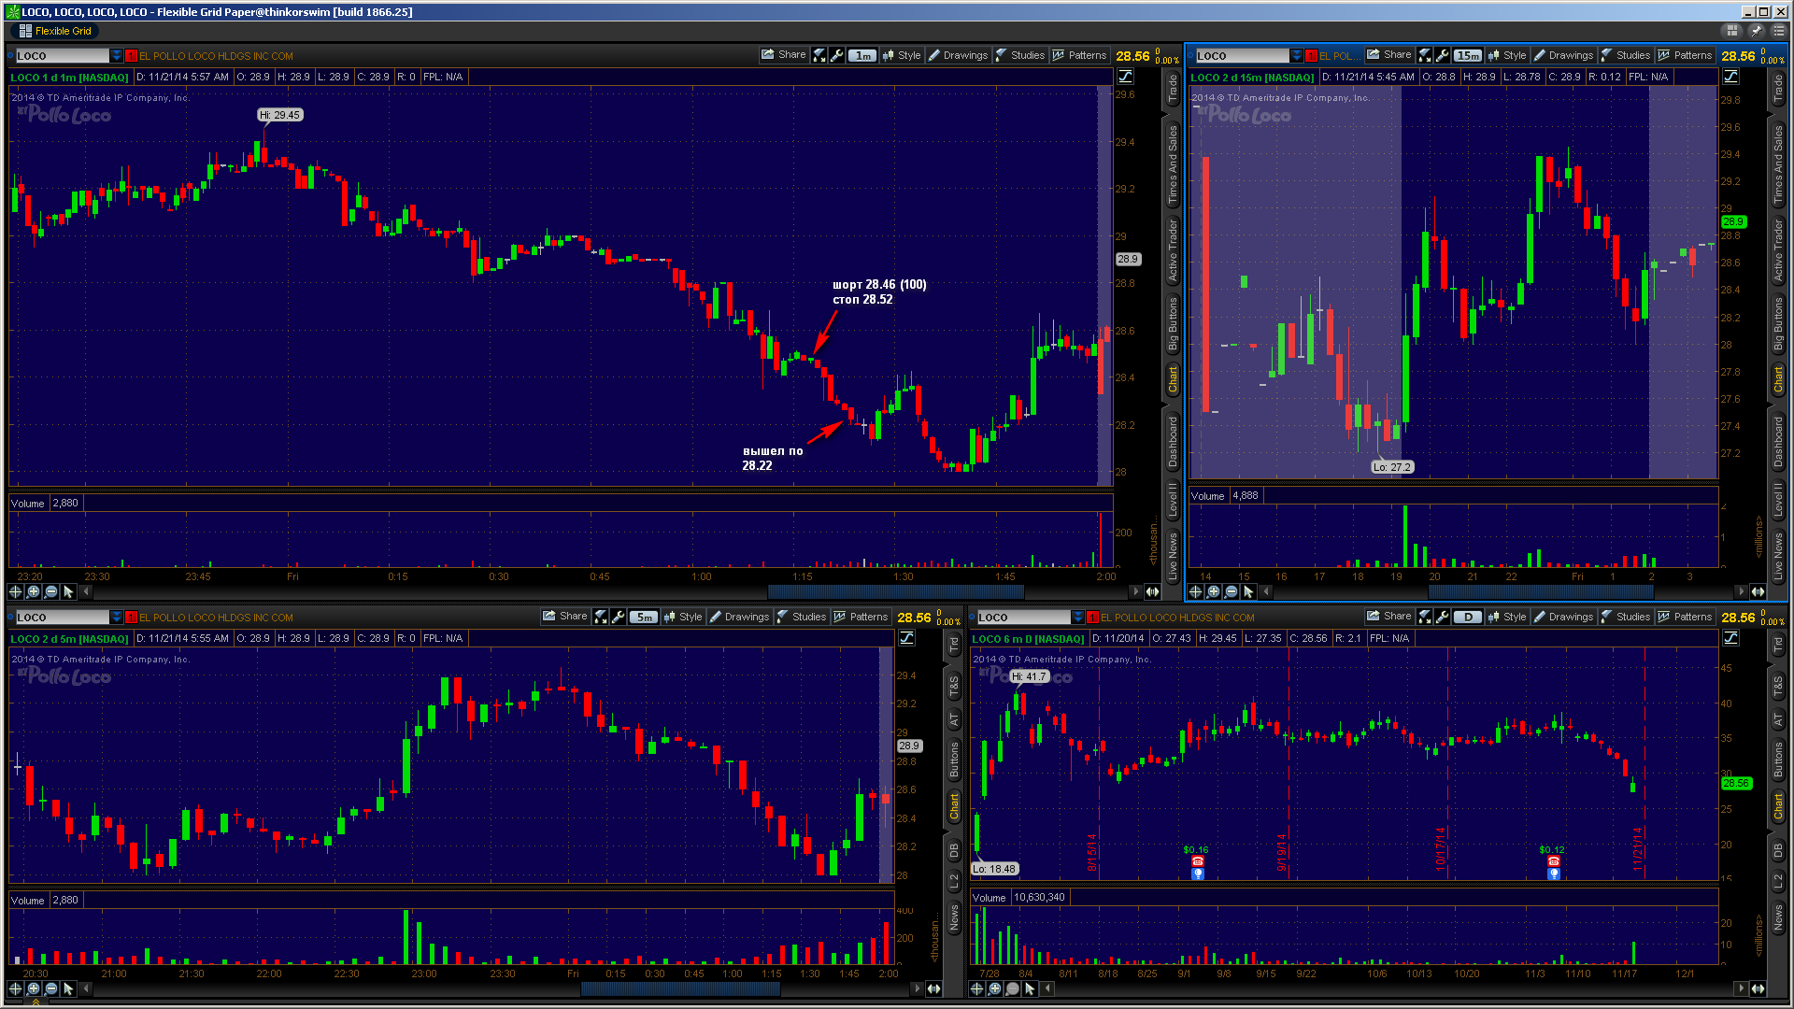This screenshot has height=1009, width=1794.
Task: Open Level II tab beside 15m chart
Action: (x=1778, y=499)
